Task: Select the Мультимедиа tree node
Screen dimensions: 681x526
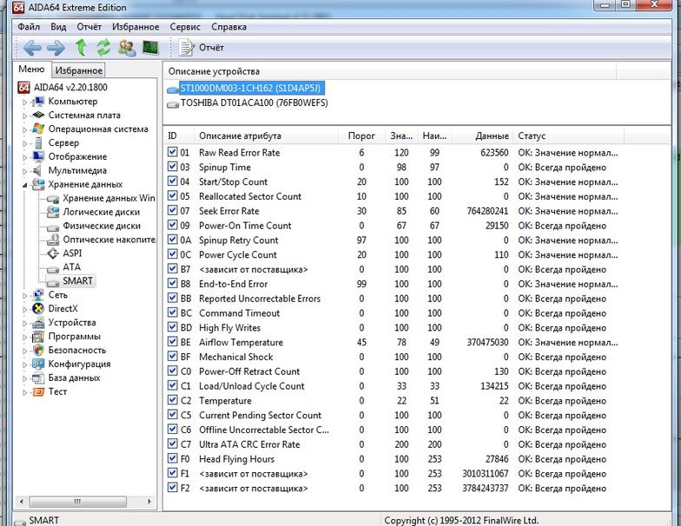Action: coord(77,170)
